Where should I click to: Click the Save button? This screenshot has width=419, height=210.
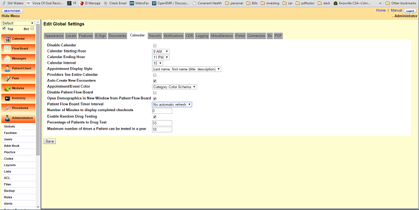(x=50, y=141)
